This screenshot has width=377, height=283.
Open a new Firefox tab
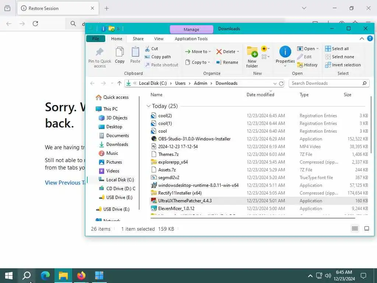[x=106, y=8]
